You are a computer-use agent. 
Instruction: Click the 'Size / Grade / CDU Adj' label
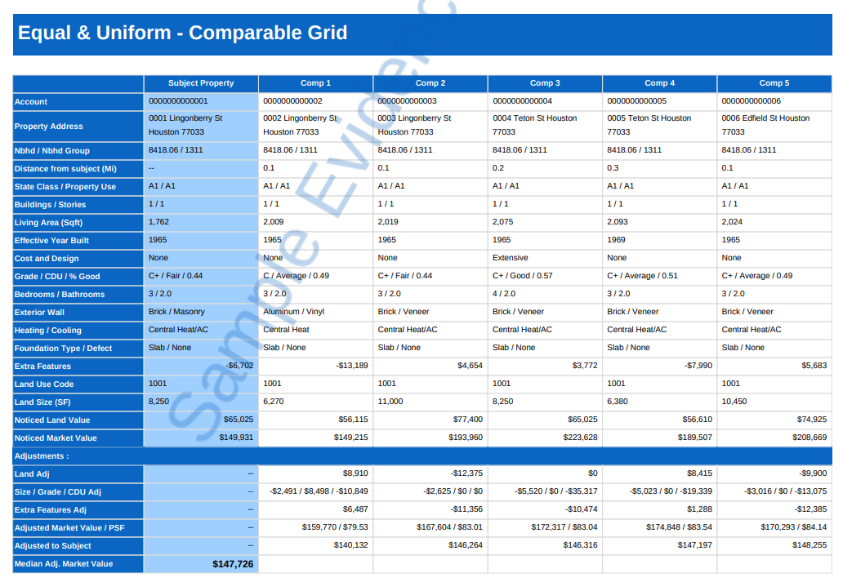(x=57, y=492)
